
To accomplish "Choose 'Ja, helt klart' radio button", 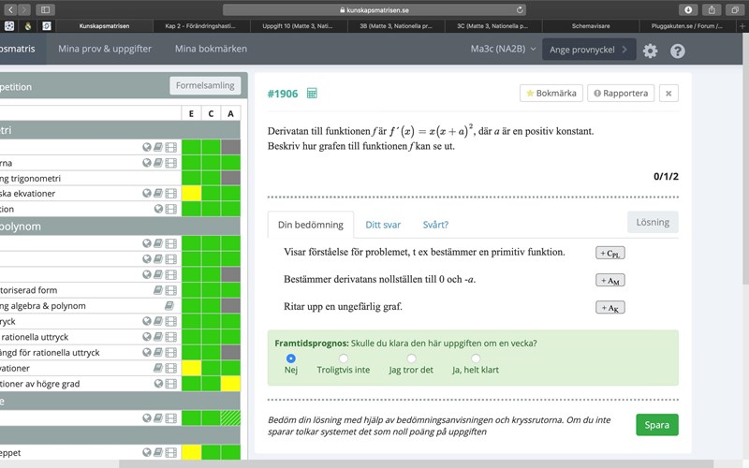I will [476, 358].
